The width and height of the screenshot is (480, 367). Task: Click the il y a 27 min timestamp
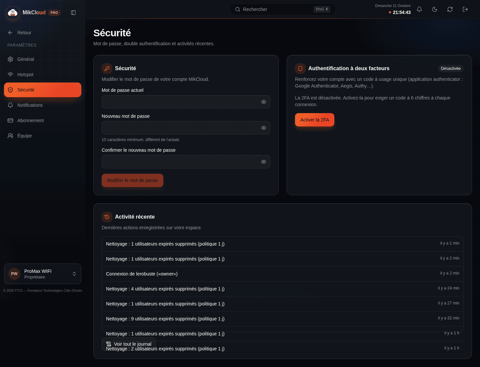pyautogui.click(x=449, y=303)
